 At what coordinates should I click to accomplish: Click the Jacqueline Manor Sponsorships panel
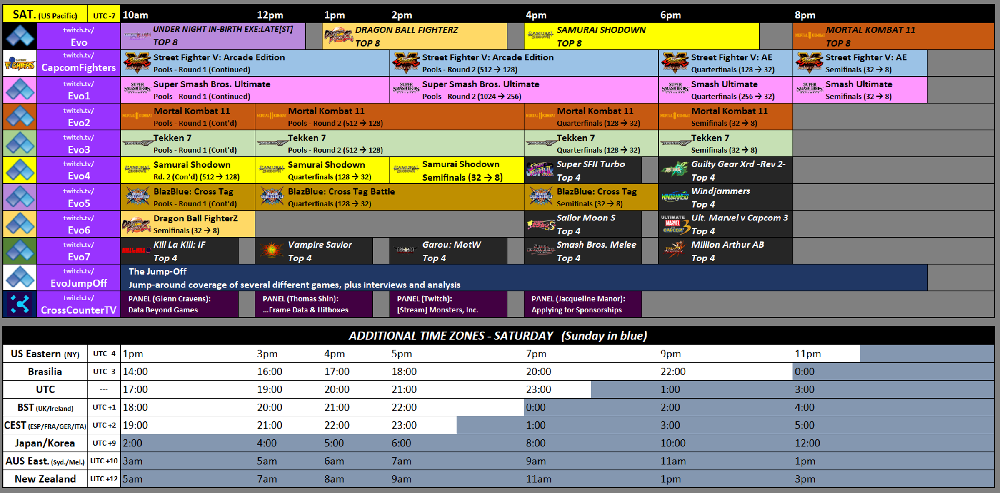(583, 304)
